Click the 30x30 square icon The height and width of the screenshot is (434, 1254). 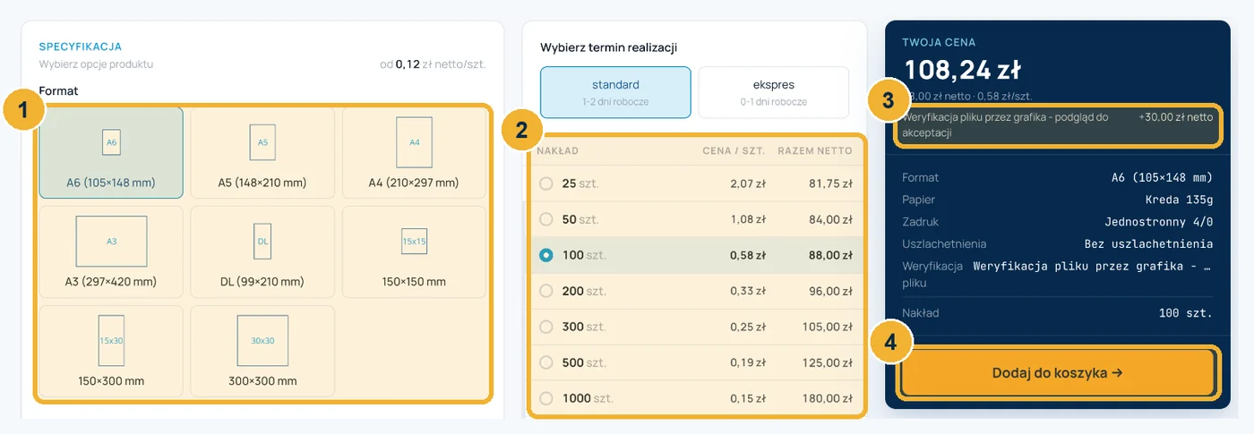point(262,340)
